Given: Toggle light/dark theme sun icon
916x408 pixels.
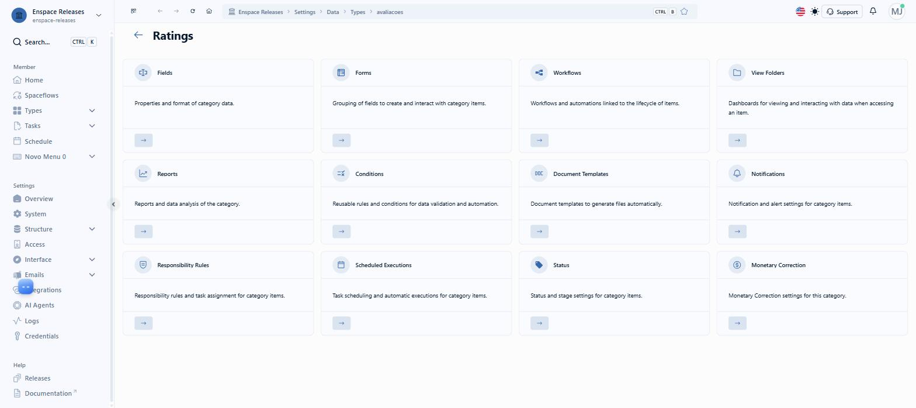Looking at the screenshot, I should click(815, 12).
